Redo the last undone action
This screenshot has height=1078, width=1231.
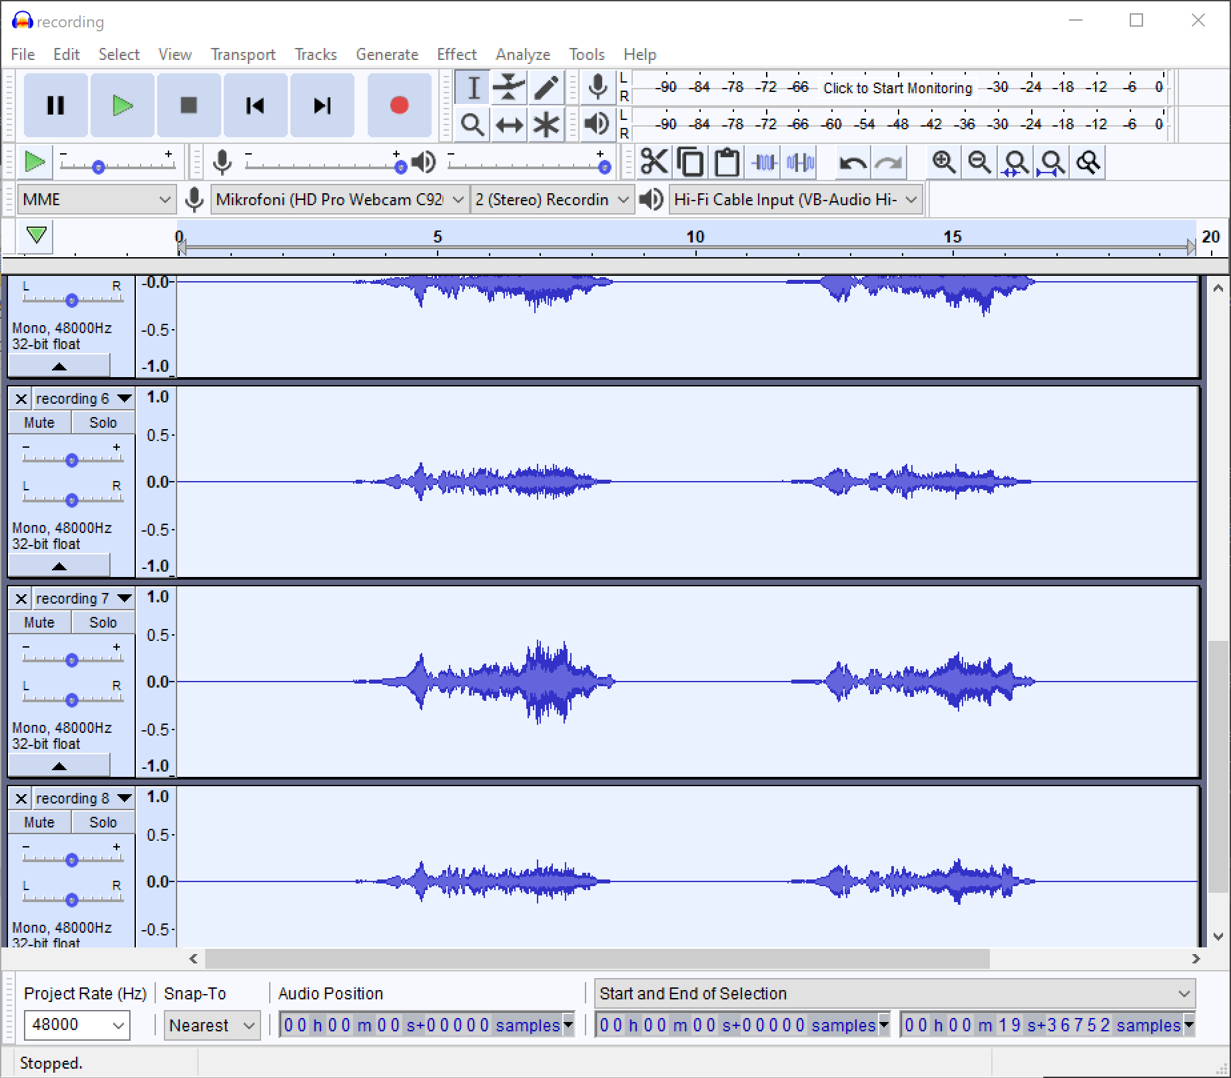pyautogui.click(x=889, y=162)
